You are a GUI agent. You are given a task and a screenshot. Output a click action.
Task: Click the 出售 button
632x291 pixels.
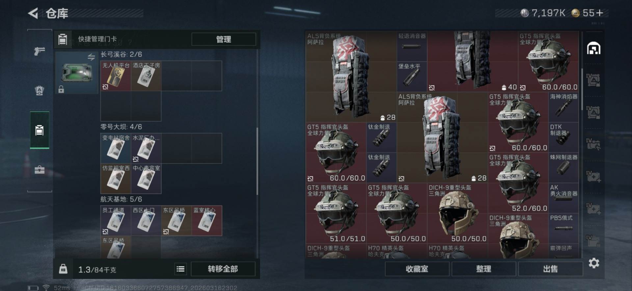pos(550,269)
